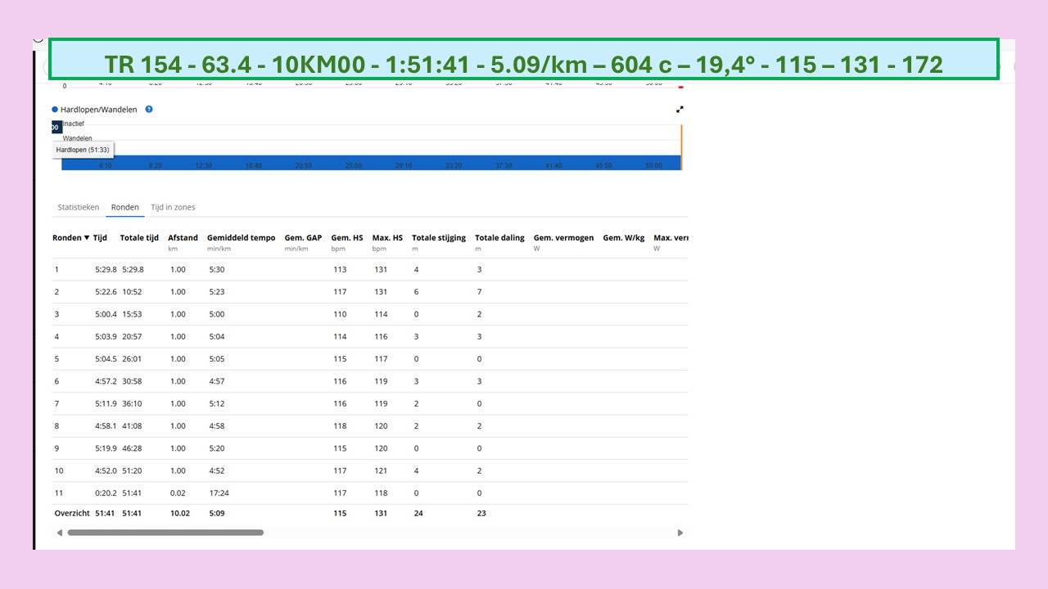
Task: Click the Gem. vermogen column header
Action: (x=563, y=238)
